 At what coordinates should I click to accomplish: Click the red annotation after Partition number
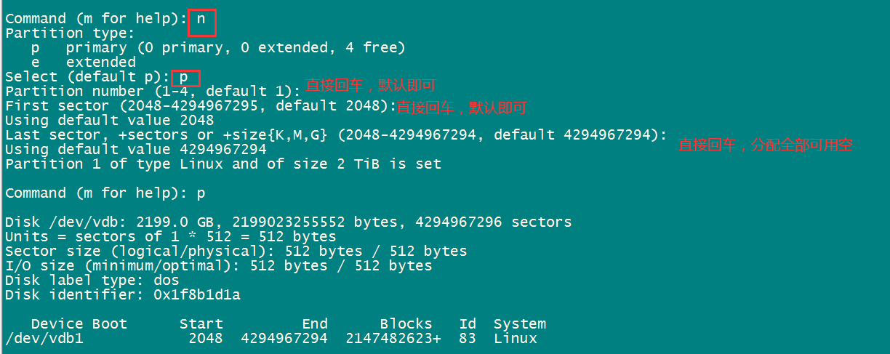[x=370, y=85]
